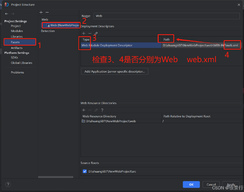Screen dimensions: 244x192
Task: Click the web.xml path cell
Action: pyautogui.click(x=202, y=45)
